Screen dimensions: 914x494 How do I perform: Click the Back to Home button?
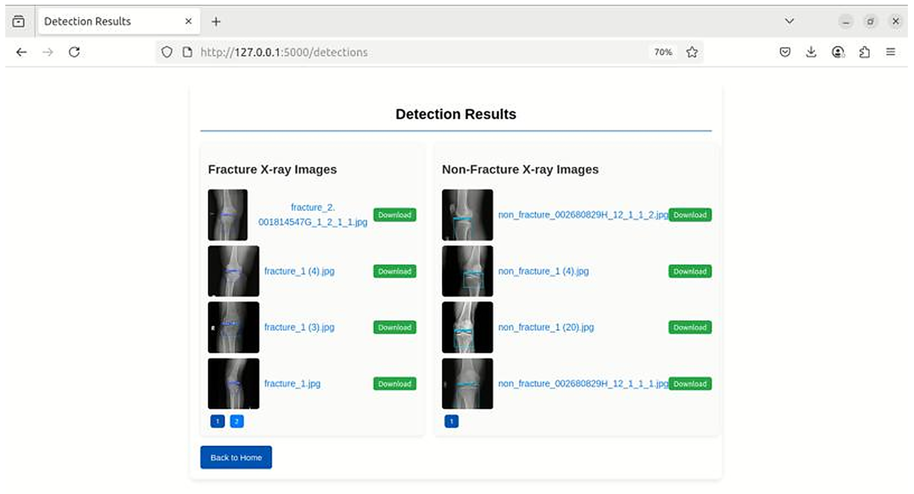pos(236,458)
